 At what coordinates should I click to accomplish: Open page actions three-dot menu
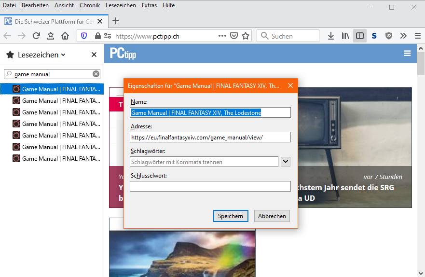point(222,36)
